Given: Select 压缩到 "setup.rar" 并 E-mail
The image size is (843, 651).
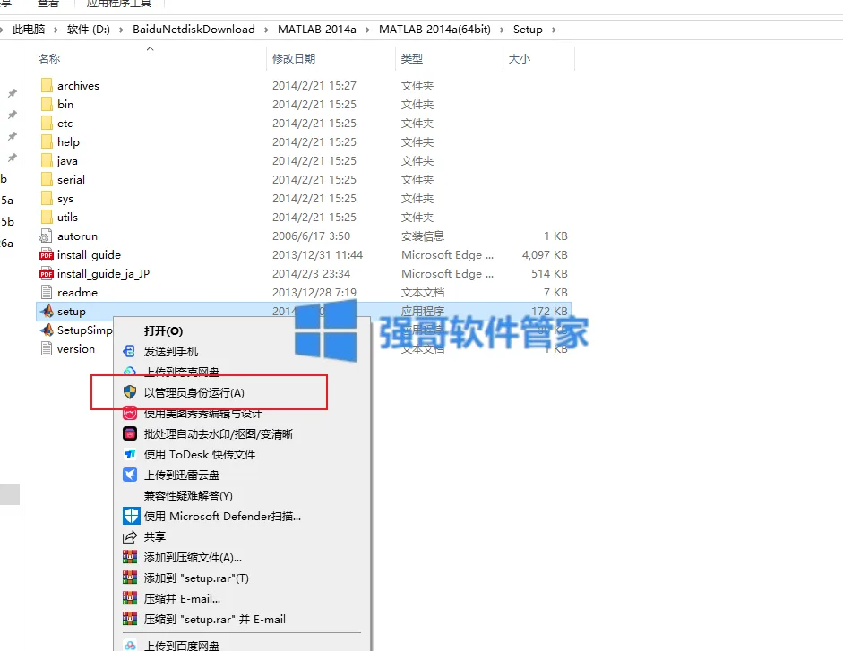Looking at the screenshot, I should click(214, 620).
